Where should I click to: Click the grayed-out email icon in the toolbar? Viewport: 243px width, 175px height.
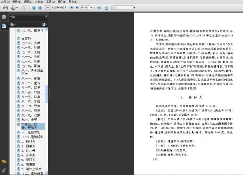click(24, 8)
